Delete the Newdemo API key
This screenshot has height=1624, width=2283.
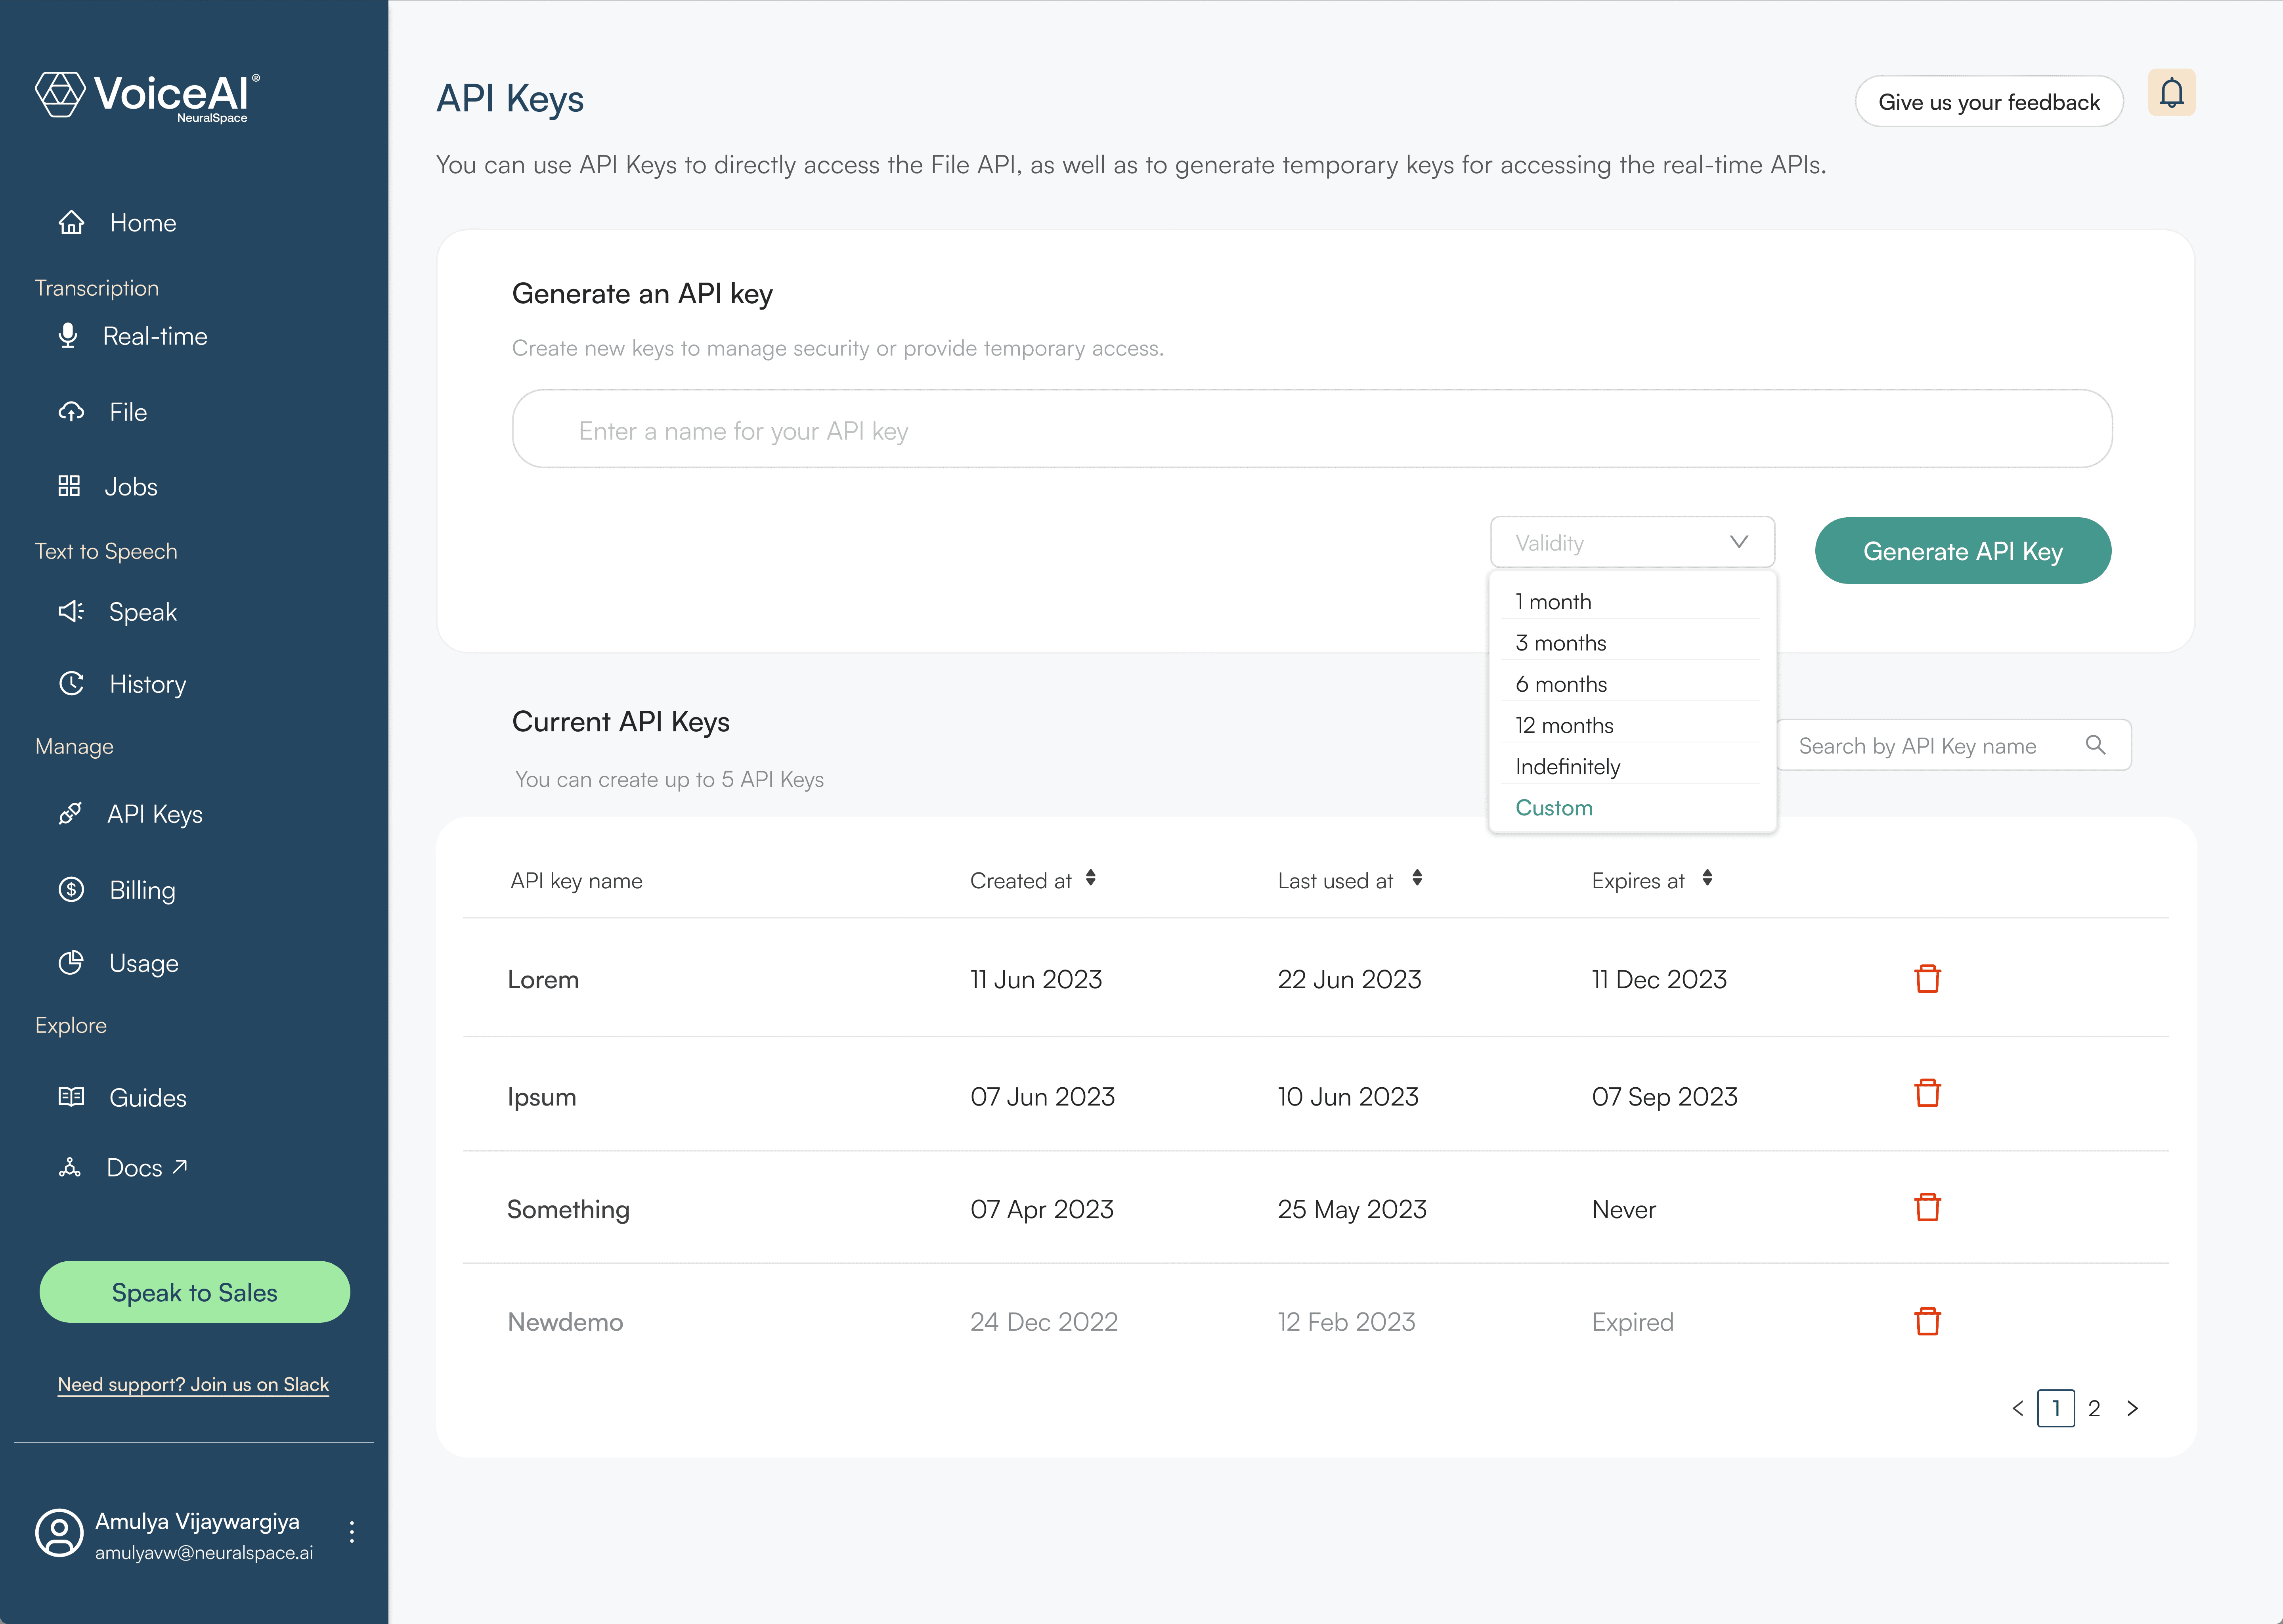click(x=1927, y=1321)
